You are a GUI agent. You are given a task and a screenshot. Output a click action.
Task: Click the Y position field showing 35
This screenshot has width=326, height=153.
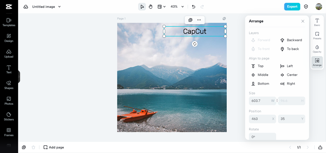[292, 119]
